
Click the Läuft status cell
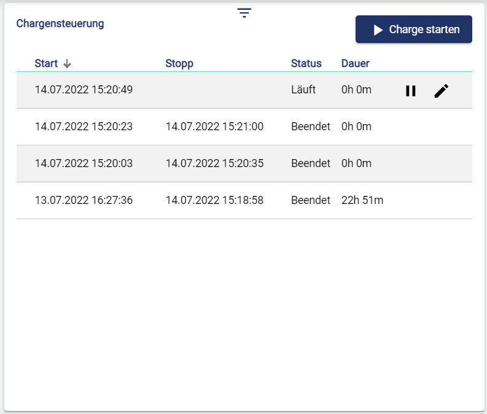click(x=303, y=90)
